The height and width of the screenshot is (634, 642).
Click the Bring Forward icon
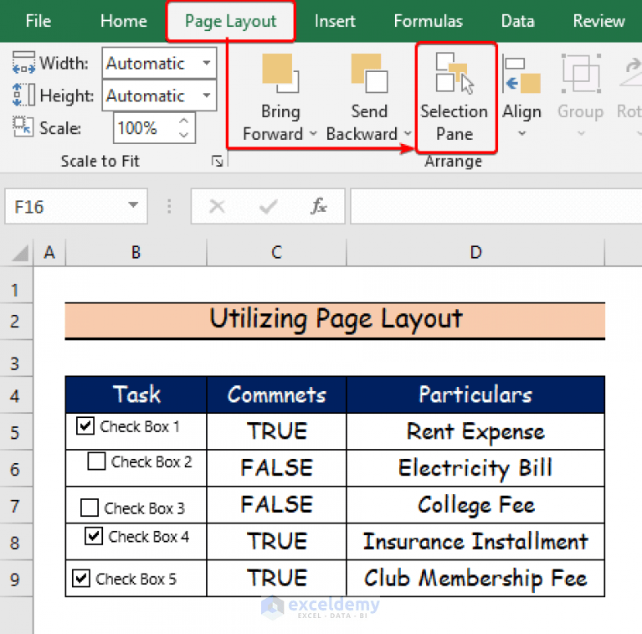click(280, 74)
